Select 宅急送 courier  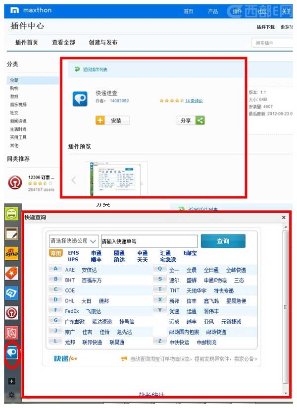[168, 260]
